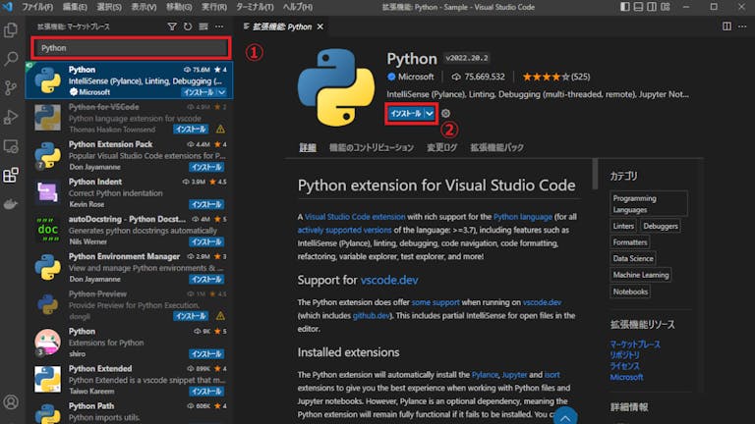Switch to 機能のコントリビューション tab
755x424 pixels.
(x=372, y=147)
